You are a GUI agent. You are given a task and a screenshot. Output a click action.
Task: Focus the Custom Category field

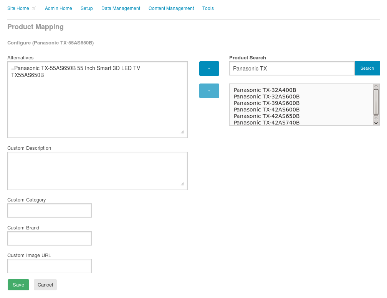[x=50, y=211]
